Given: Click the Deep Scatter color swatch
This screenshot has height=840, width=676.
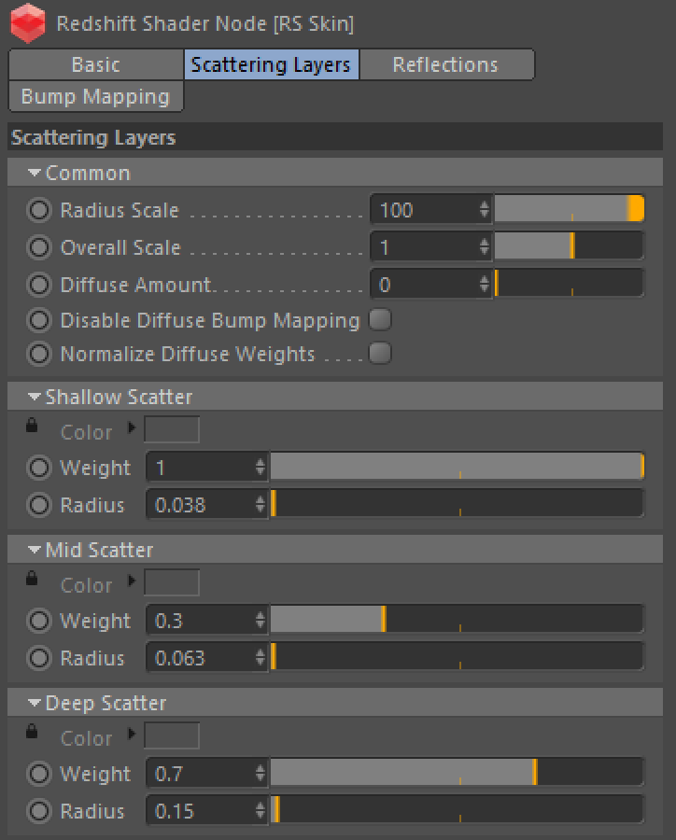Looking at the screenshot, I should point(172,735).
